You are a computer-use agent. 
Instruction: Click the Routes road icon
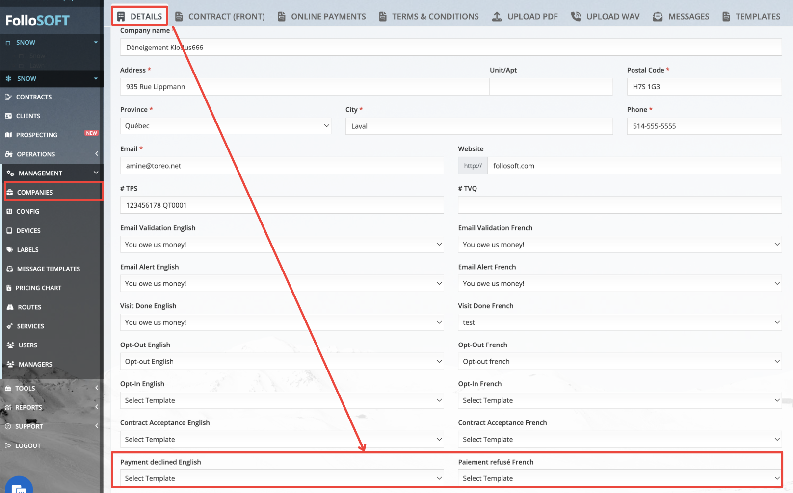pos(10,307)
